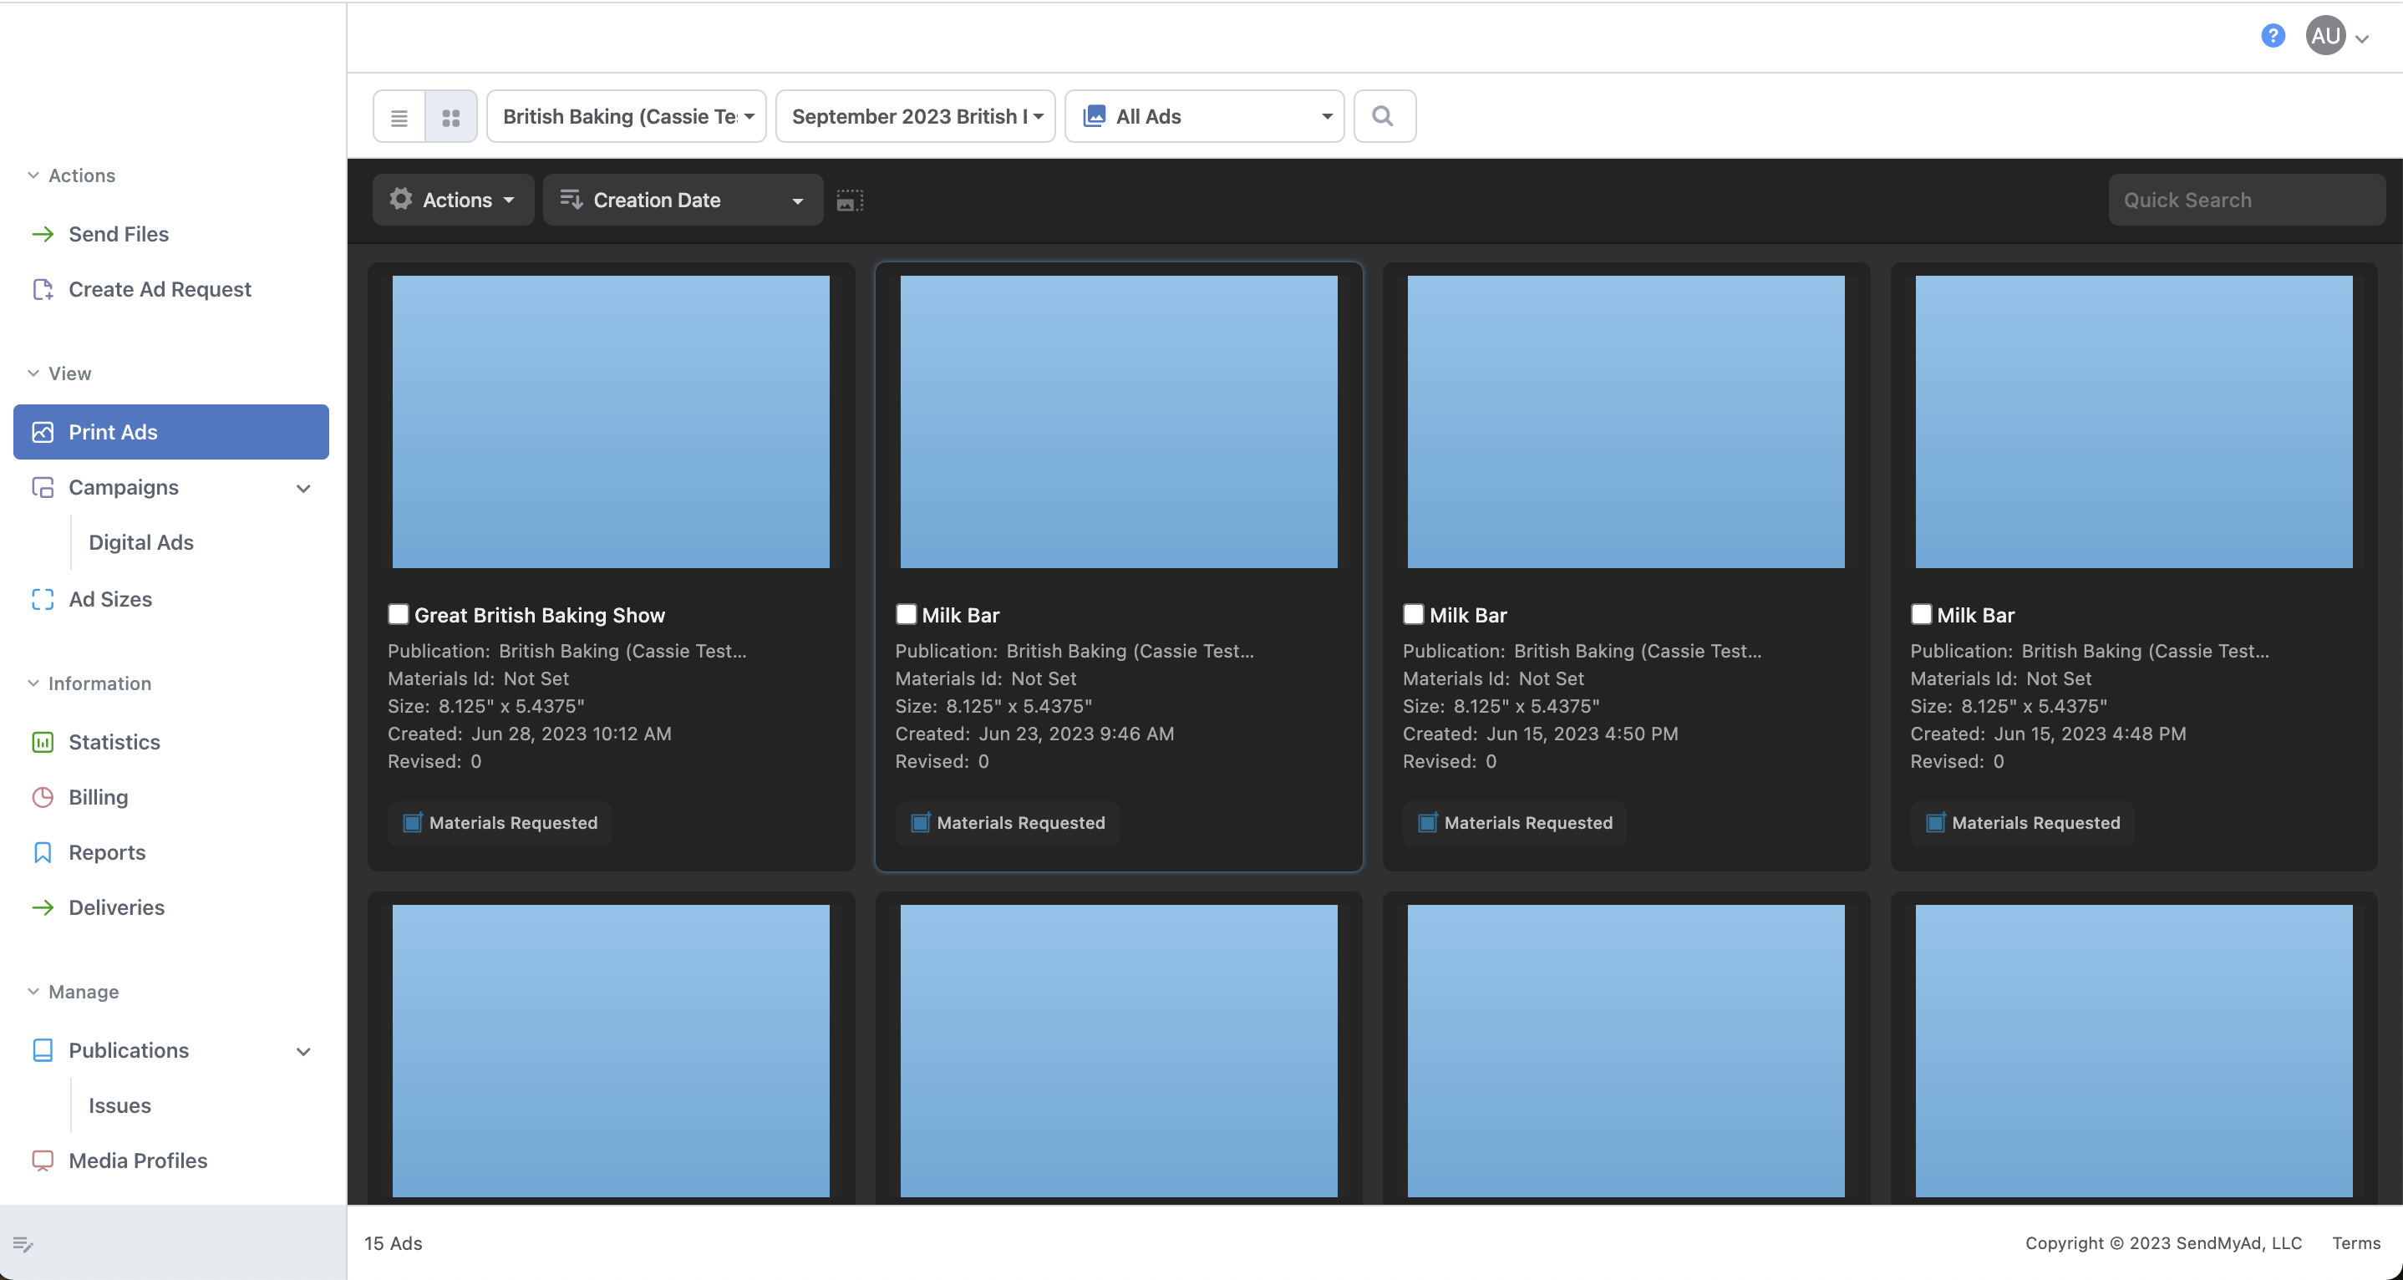Image resolution: width=2403 pixels, height=1280 pixels.
Task: Open the British Baking publication dropdown
Action: click(627, 117)
